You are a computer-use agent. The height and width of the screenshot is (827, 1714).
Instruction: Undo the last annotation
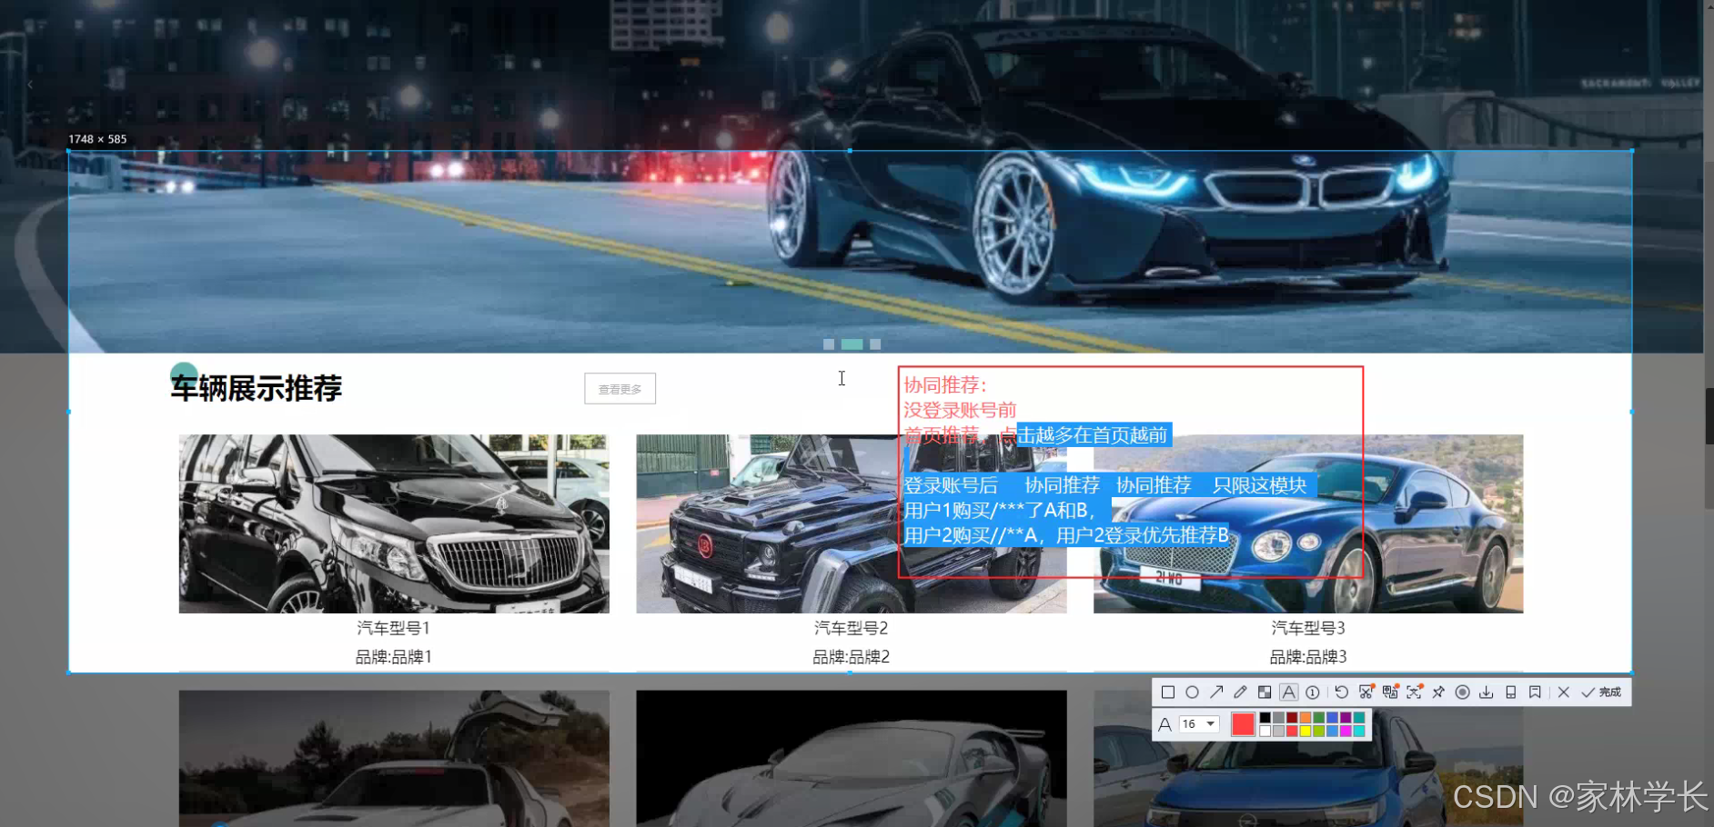[1342, 692]
